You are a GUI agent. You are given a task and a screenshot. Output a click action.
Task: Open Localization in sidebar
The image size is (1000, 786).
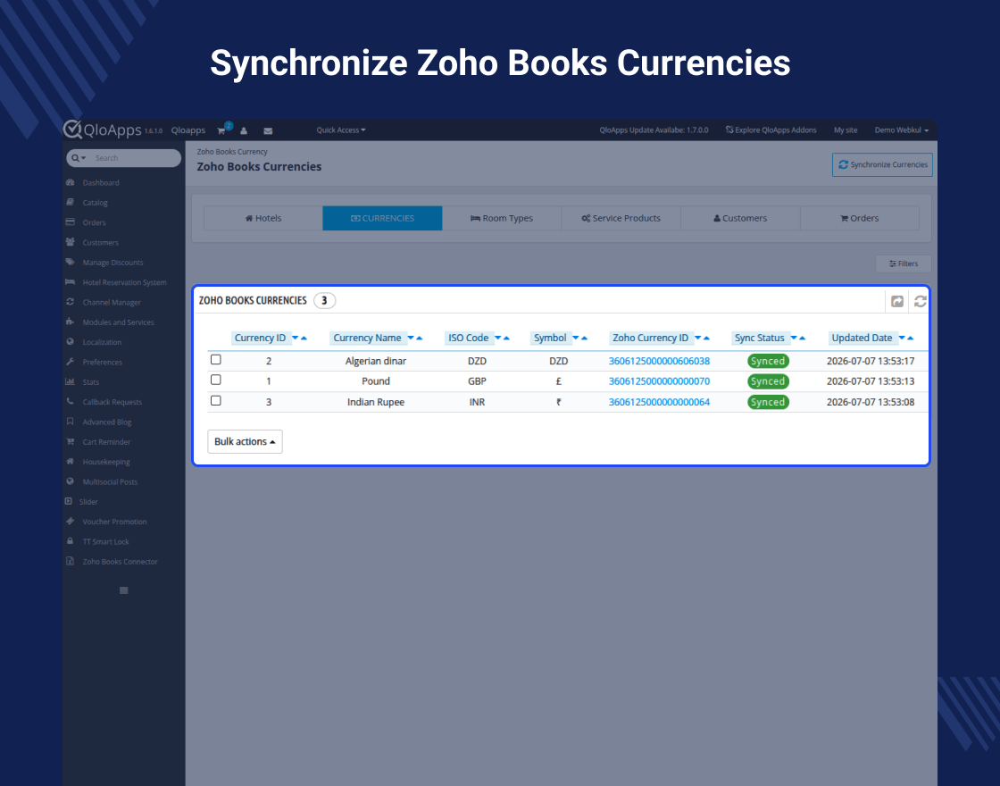[102, 342]
